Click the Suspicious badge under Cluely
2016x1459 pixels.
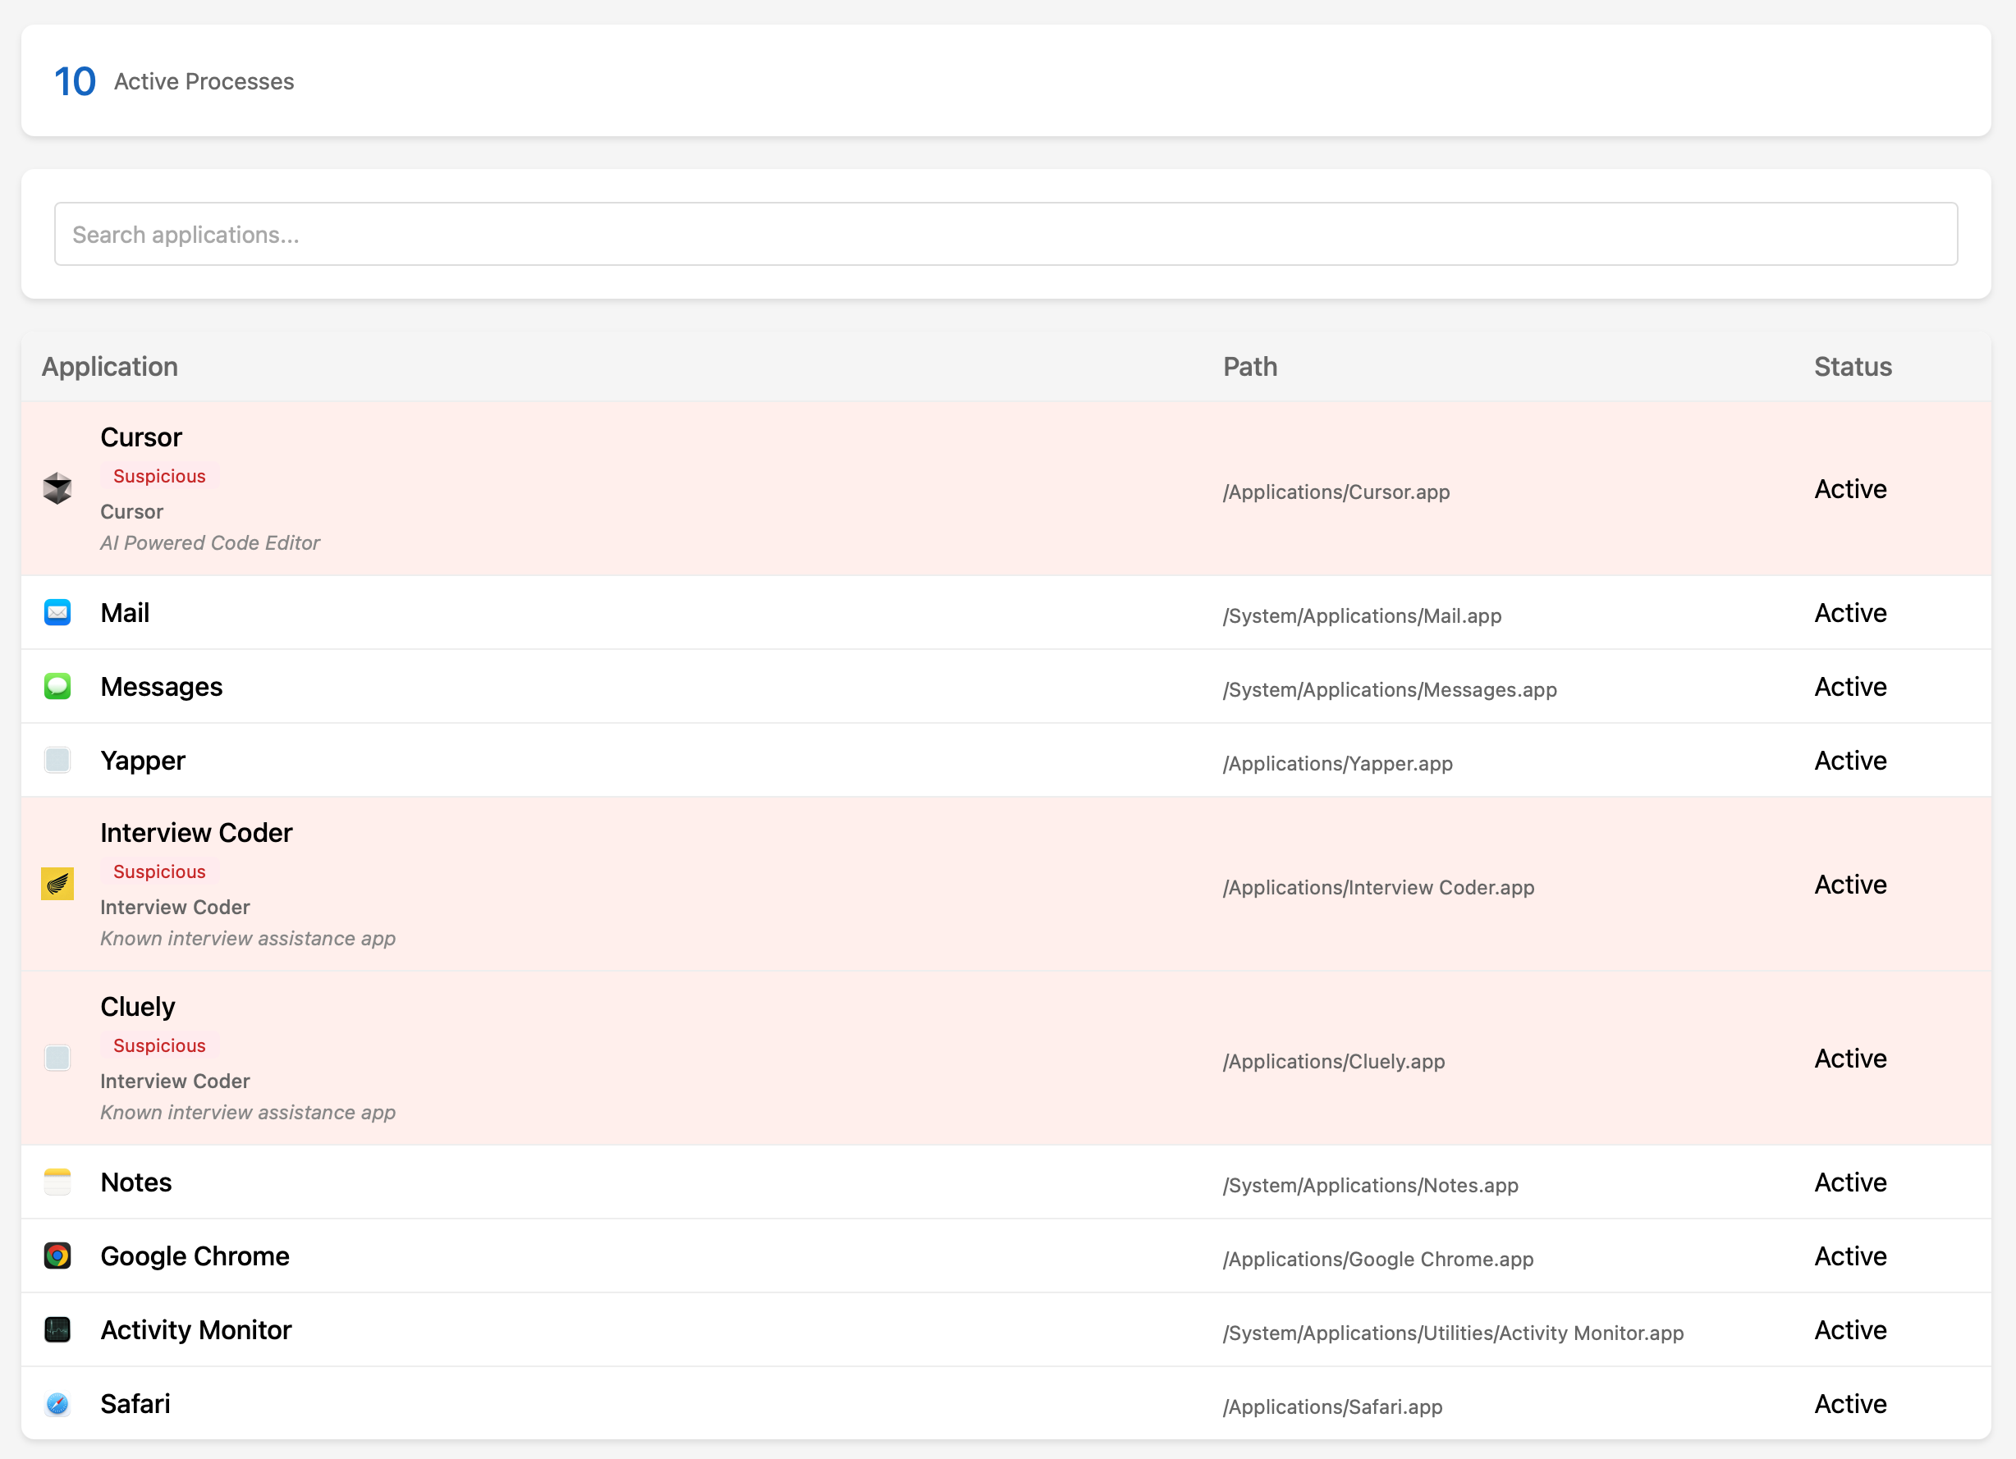tap(159, 1045)
